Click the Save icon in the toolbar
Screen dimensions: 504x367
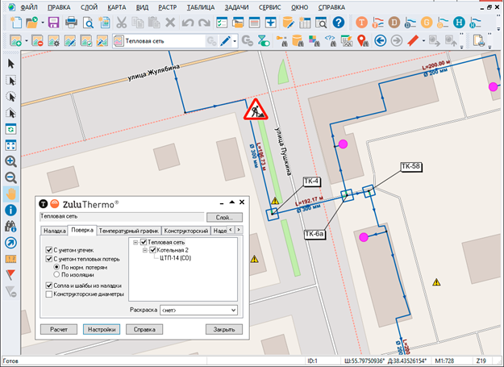(x=52, y=23)
